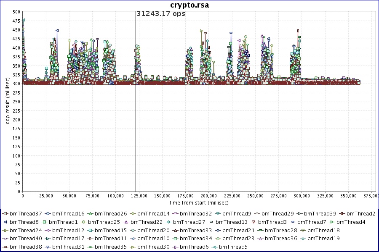Click the crypto.rsa chart title
Viewport: 379px width, 252px height.
pos(189,5)
